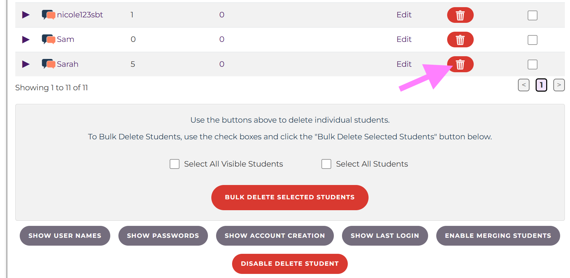Click Disable Delete Student button
This screenshot has height=278, width=570.
click(x=290, y=264)
